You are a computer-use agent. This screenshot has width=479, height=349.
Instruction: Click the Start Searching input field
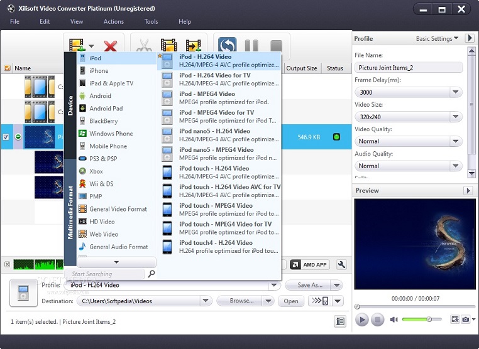(x=106, y=274)
